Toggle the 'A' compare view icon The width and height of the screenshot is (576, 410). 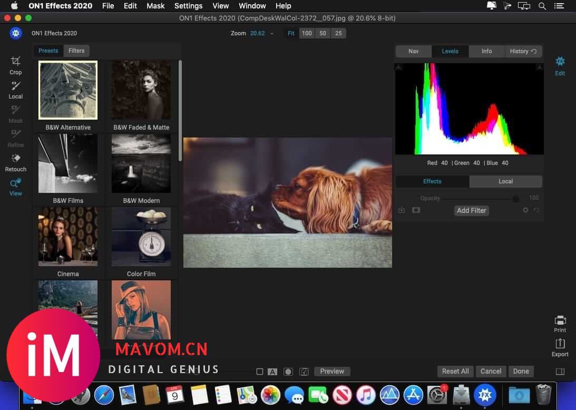(272, 372)
